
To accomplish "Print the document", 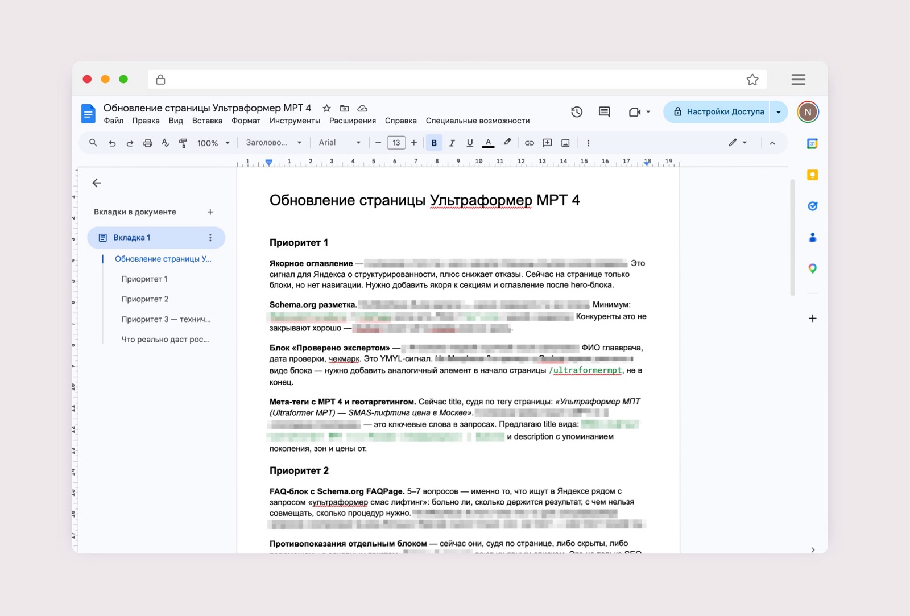I will pos(148,143).
